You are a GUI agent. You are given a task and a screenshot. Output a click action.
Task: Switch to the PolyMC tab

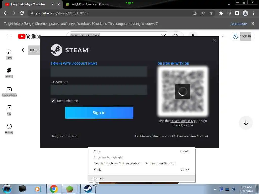89,4
